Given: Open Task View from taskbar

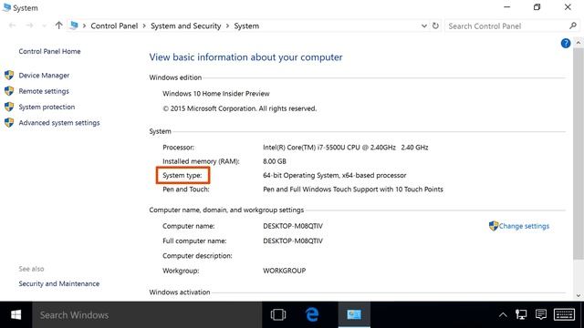Looking at the screenshot, I should click(277, 315).
